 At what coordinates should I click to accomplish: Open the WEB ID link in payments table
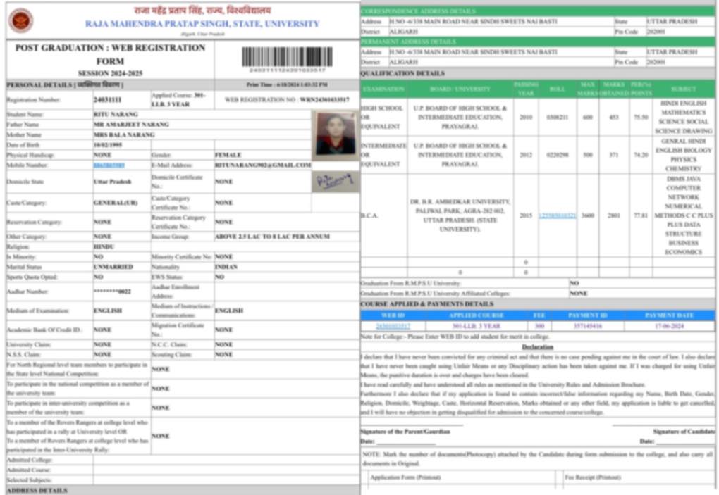tap(393, 326)
